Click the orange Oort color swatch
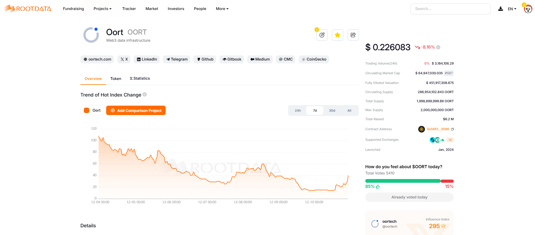The height and width of the screenshot is (235, 535). 87,111
